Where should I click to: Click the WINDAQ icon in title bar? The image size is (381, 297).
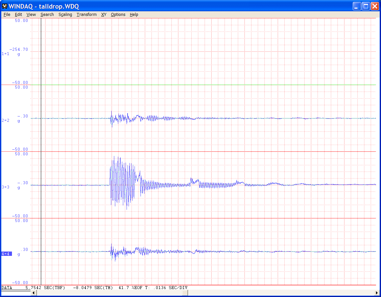click(x=5, y=6)
